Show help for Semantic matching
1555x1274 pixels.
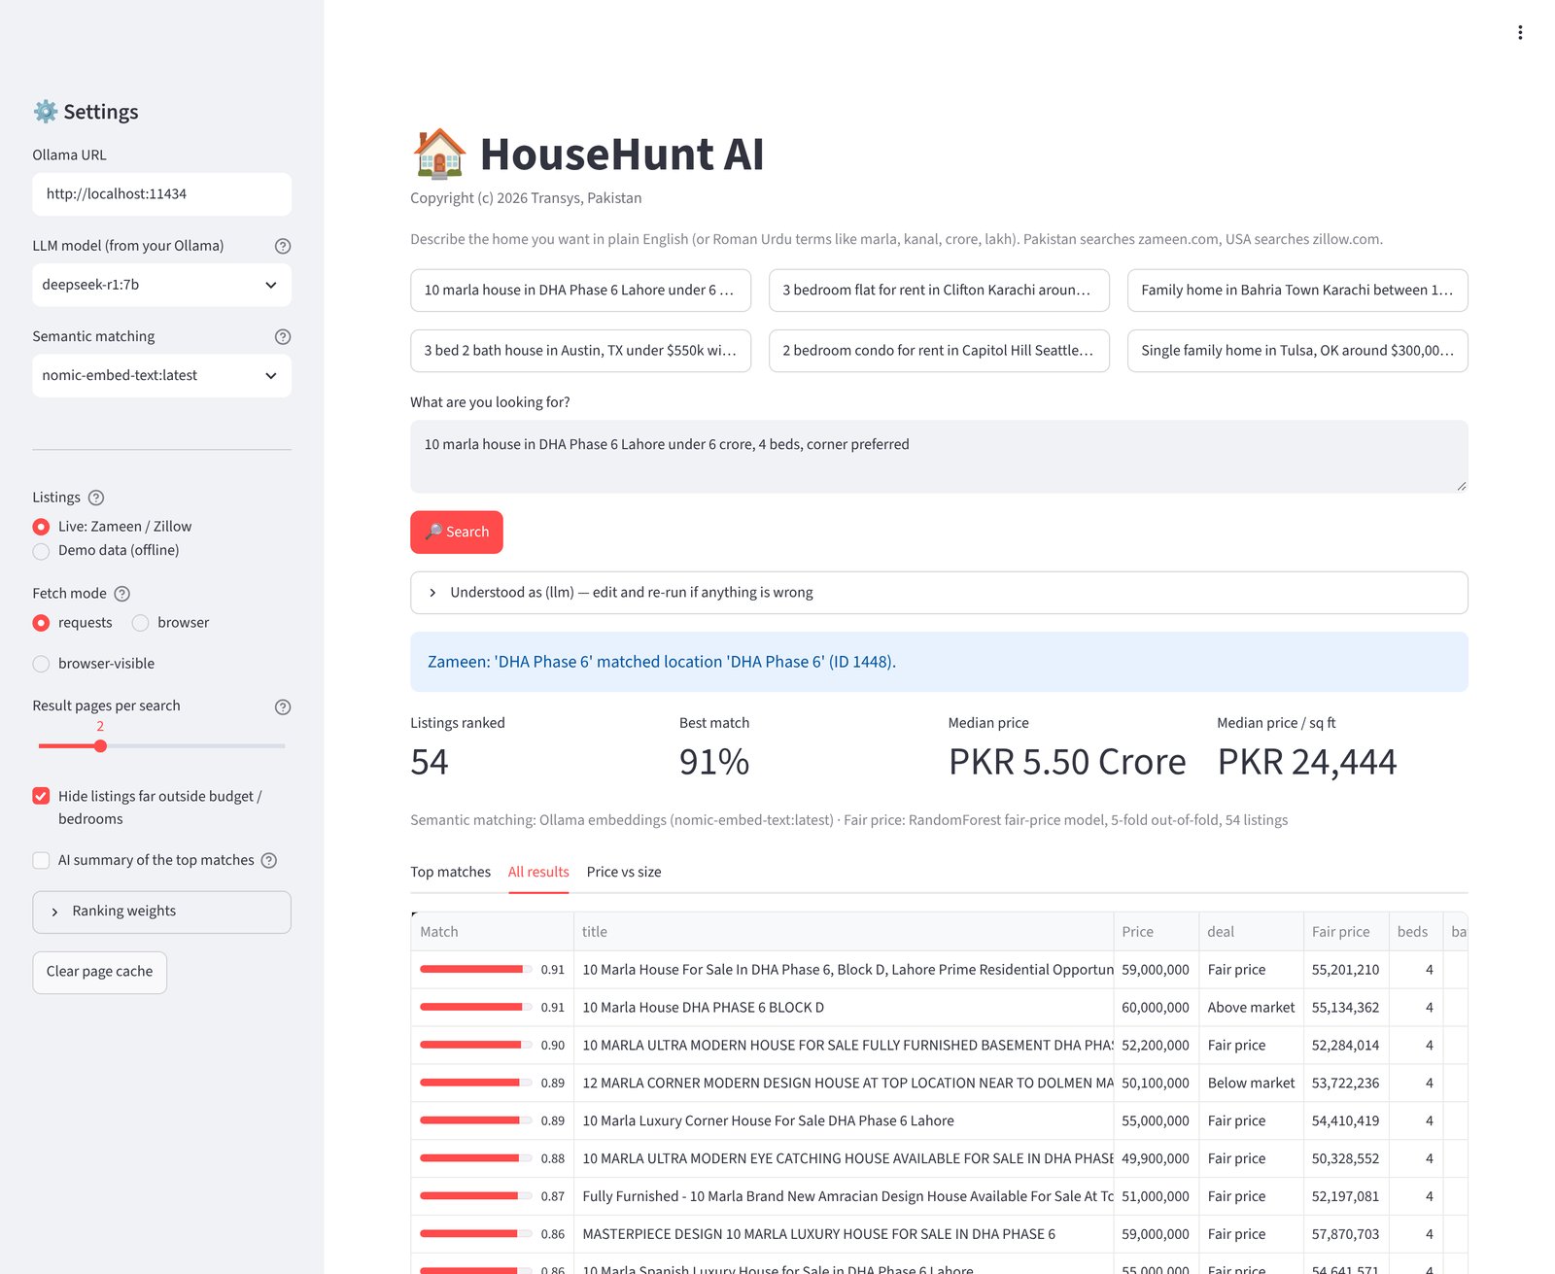[x=283, y=336]
